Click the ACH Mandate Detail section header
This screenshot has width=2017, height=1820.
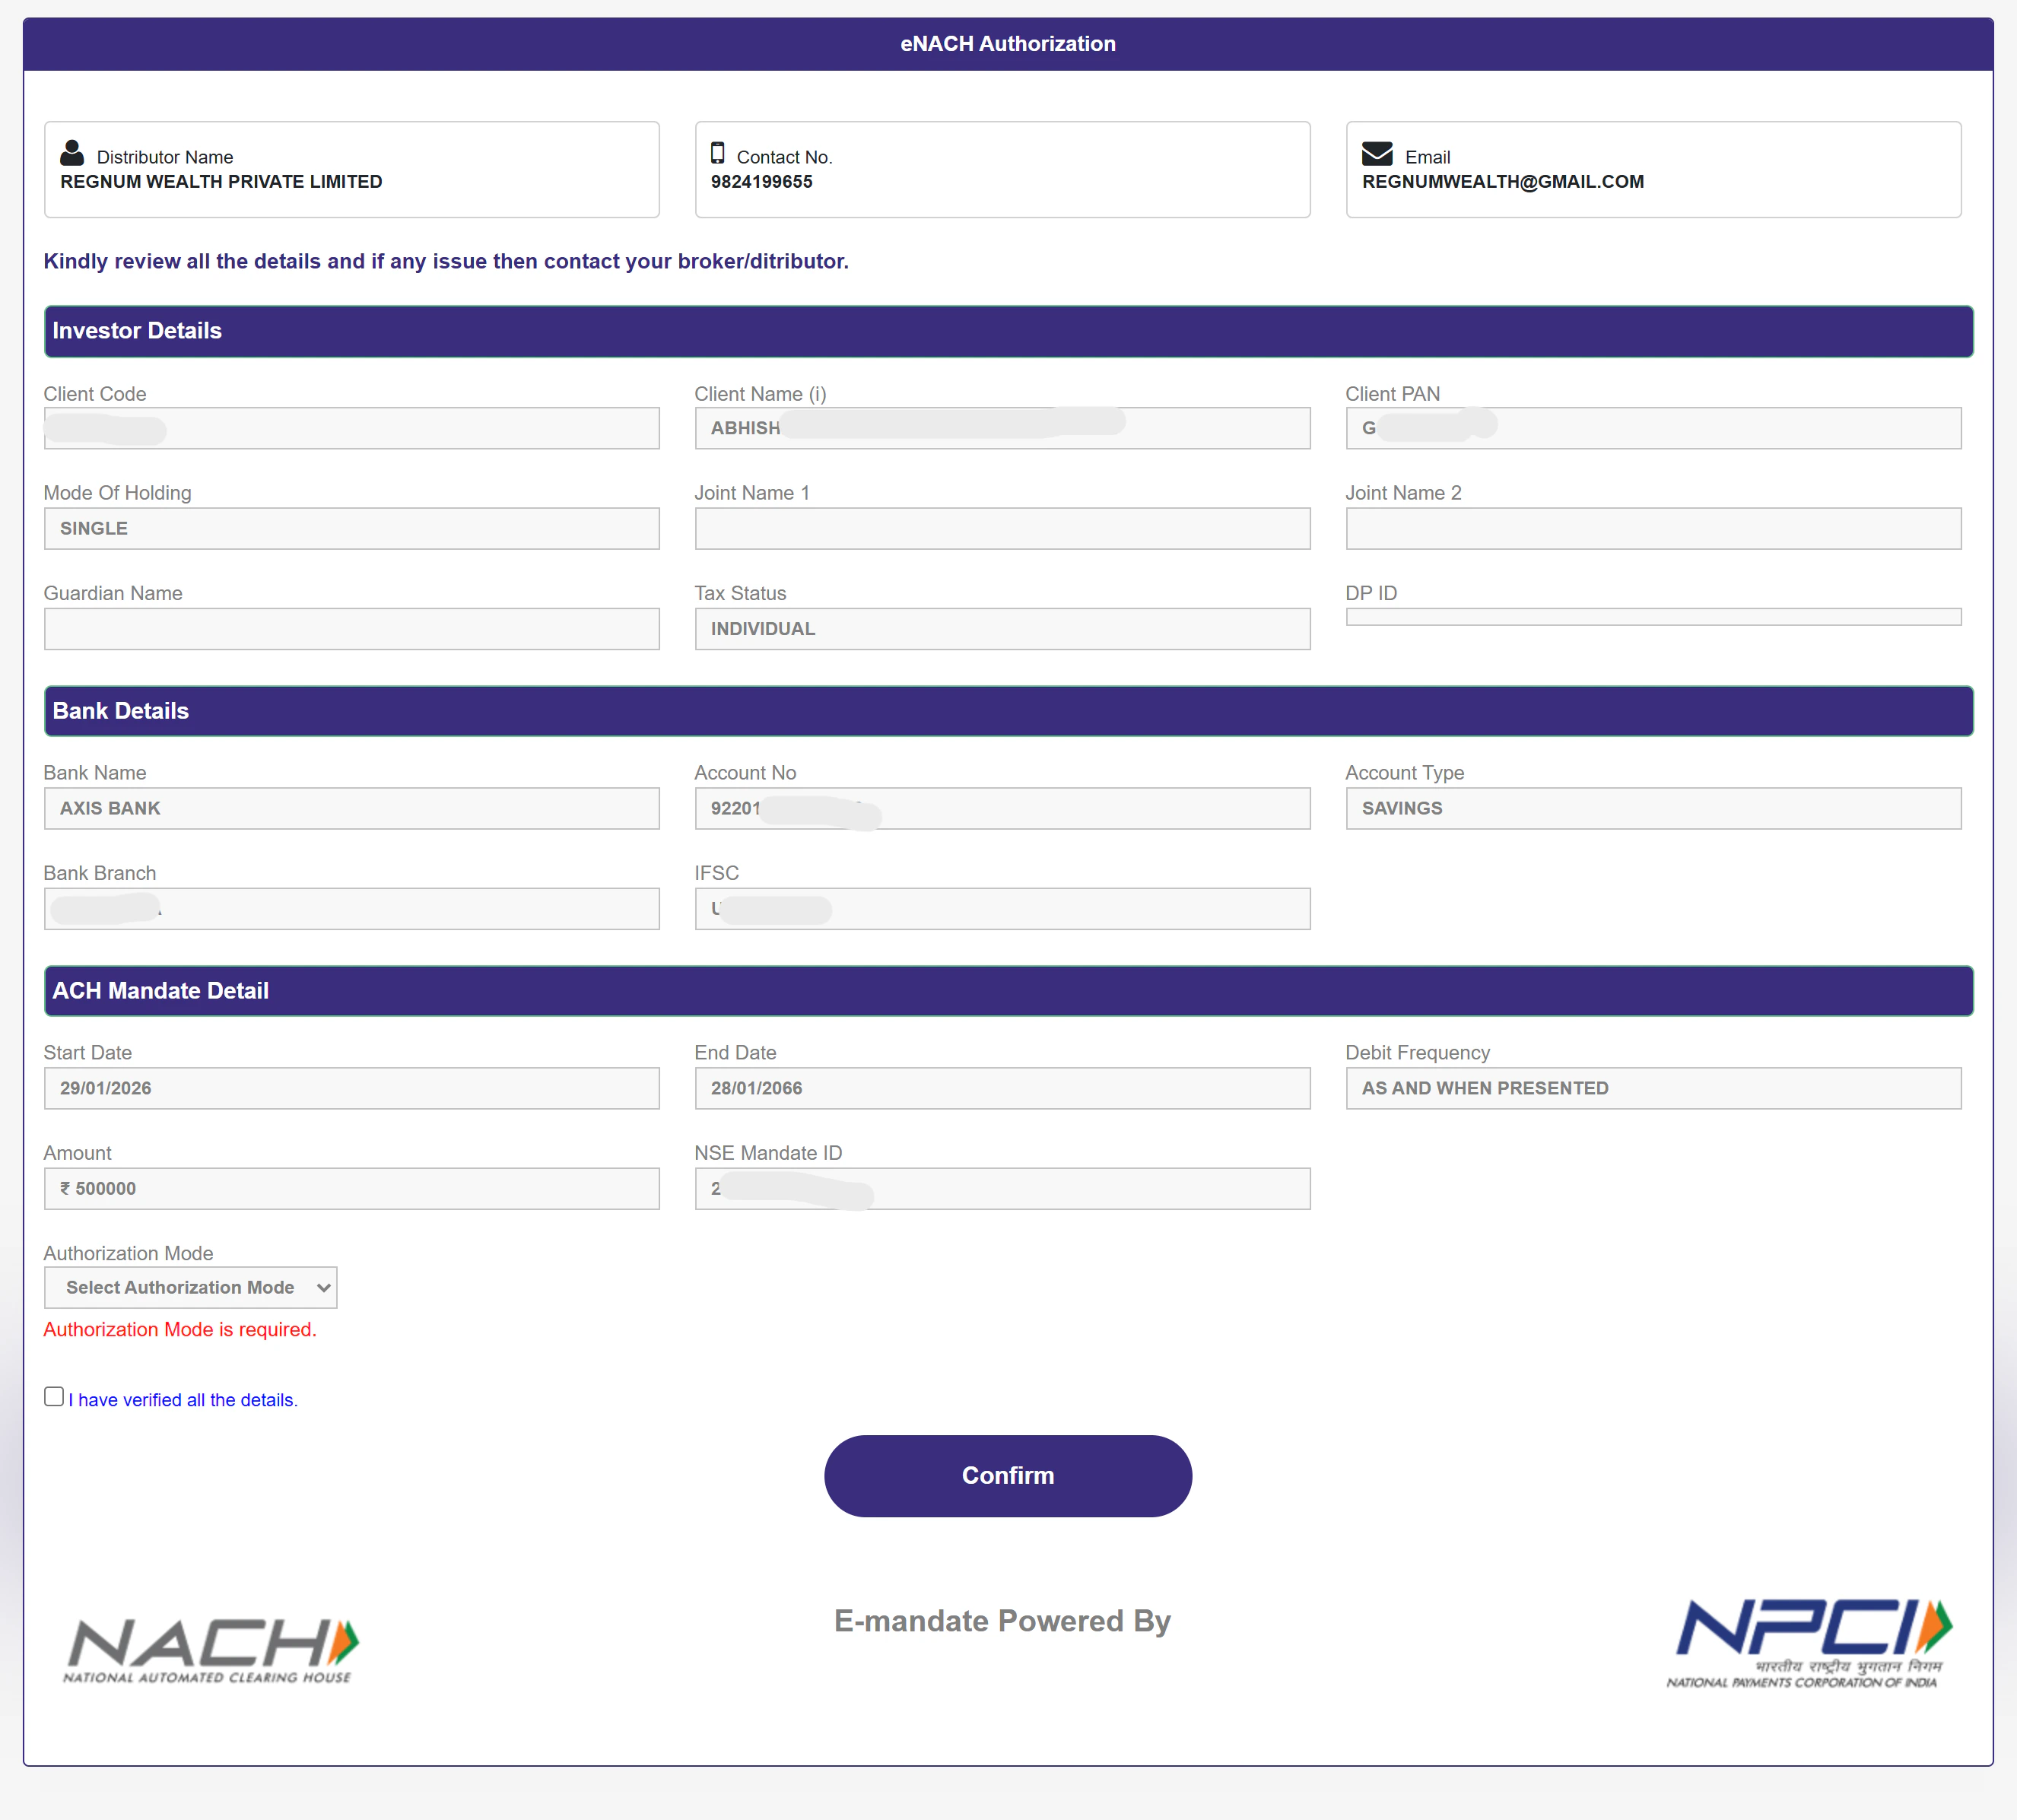pyautogui.click(x=1008, y=991)
